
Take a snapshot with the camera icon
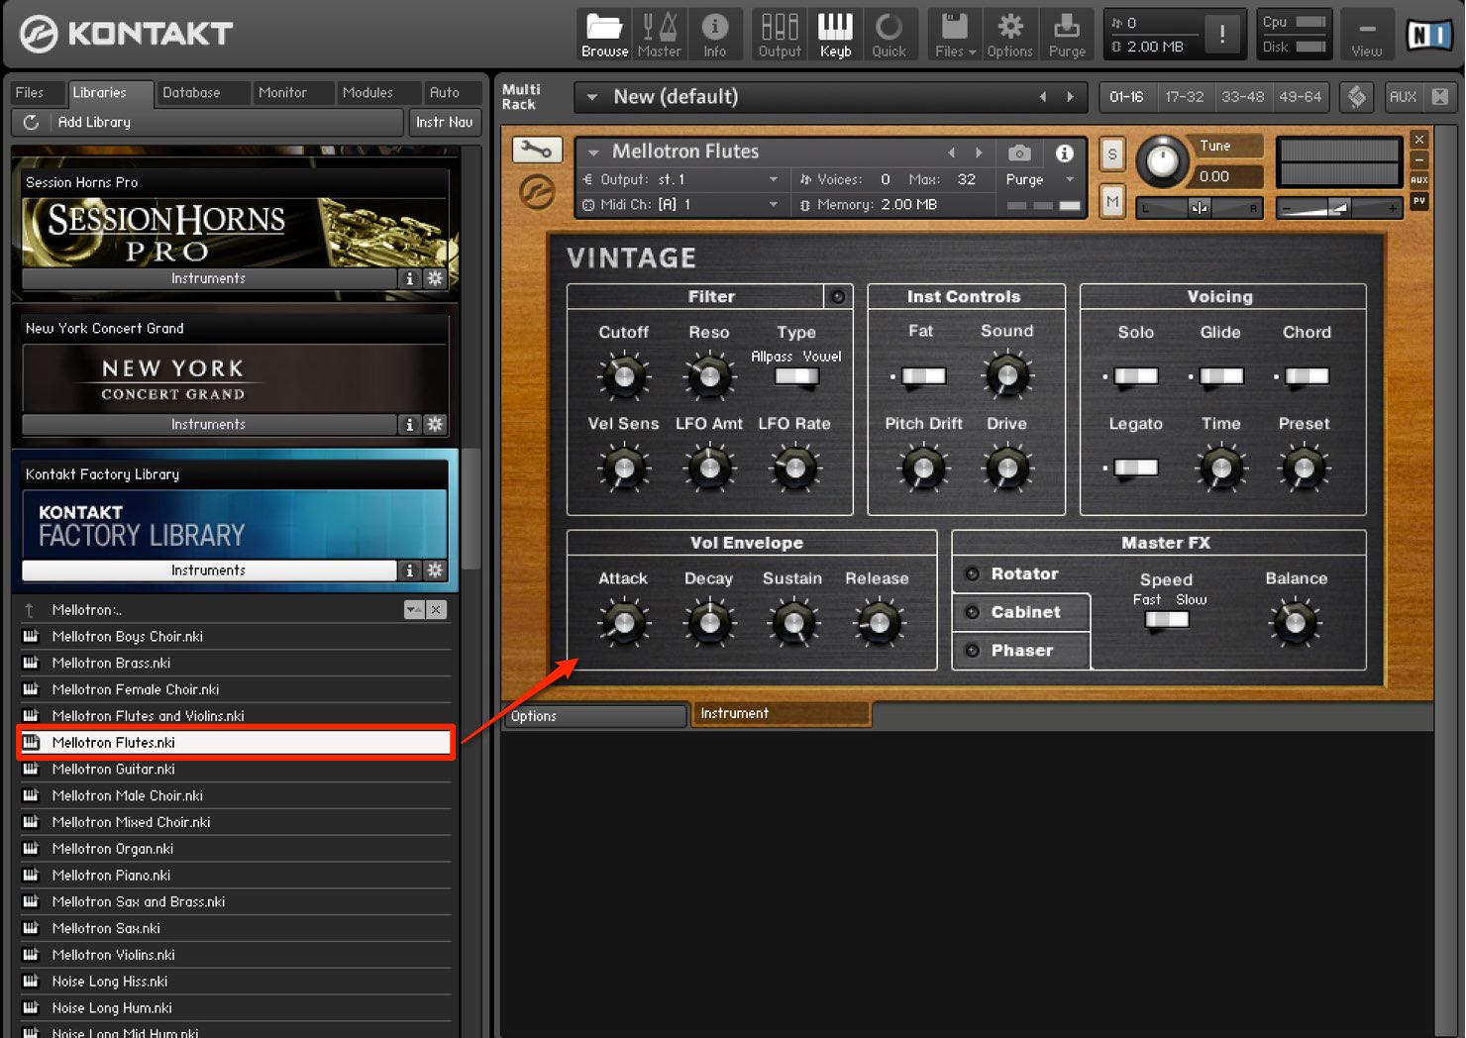point(1019,153)
